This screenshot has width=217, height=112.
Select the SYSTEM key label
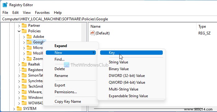pos(30,109)
